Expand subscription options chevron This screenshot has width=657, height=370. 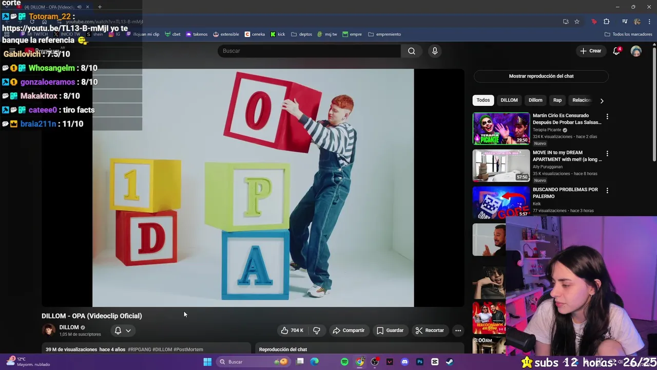tap(128, 330)
